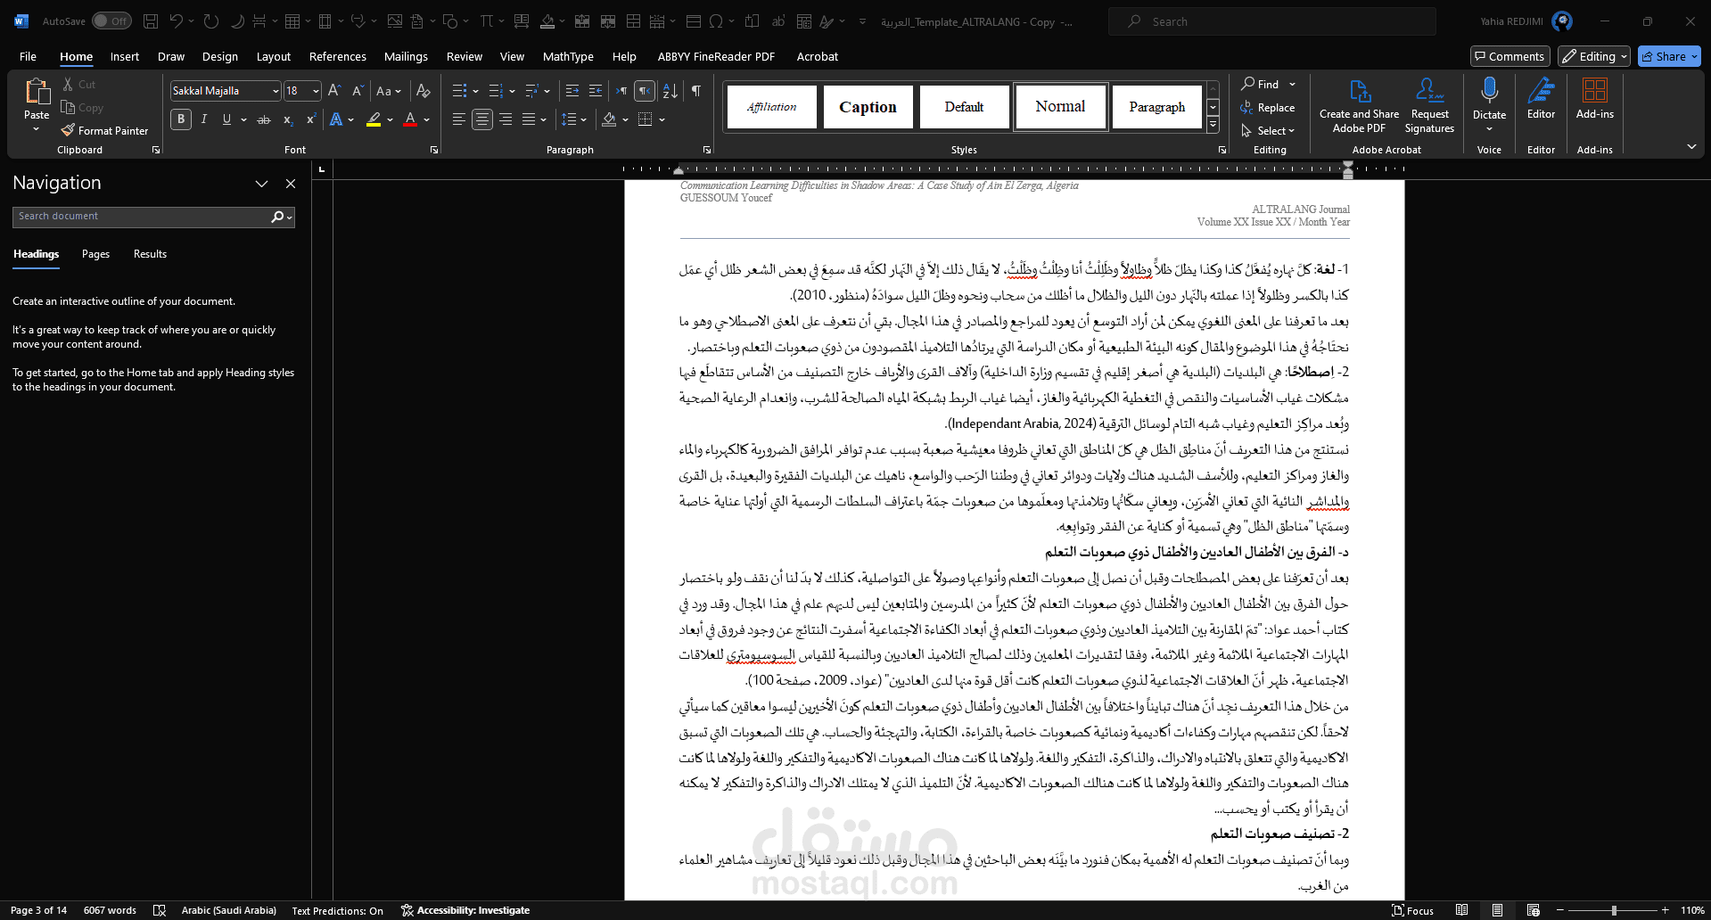
Task: Switch to Read Mode view in status bar
Action: pos(1461,910)
